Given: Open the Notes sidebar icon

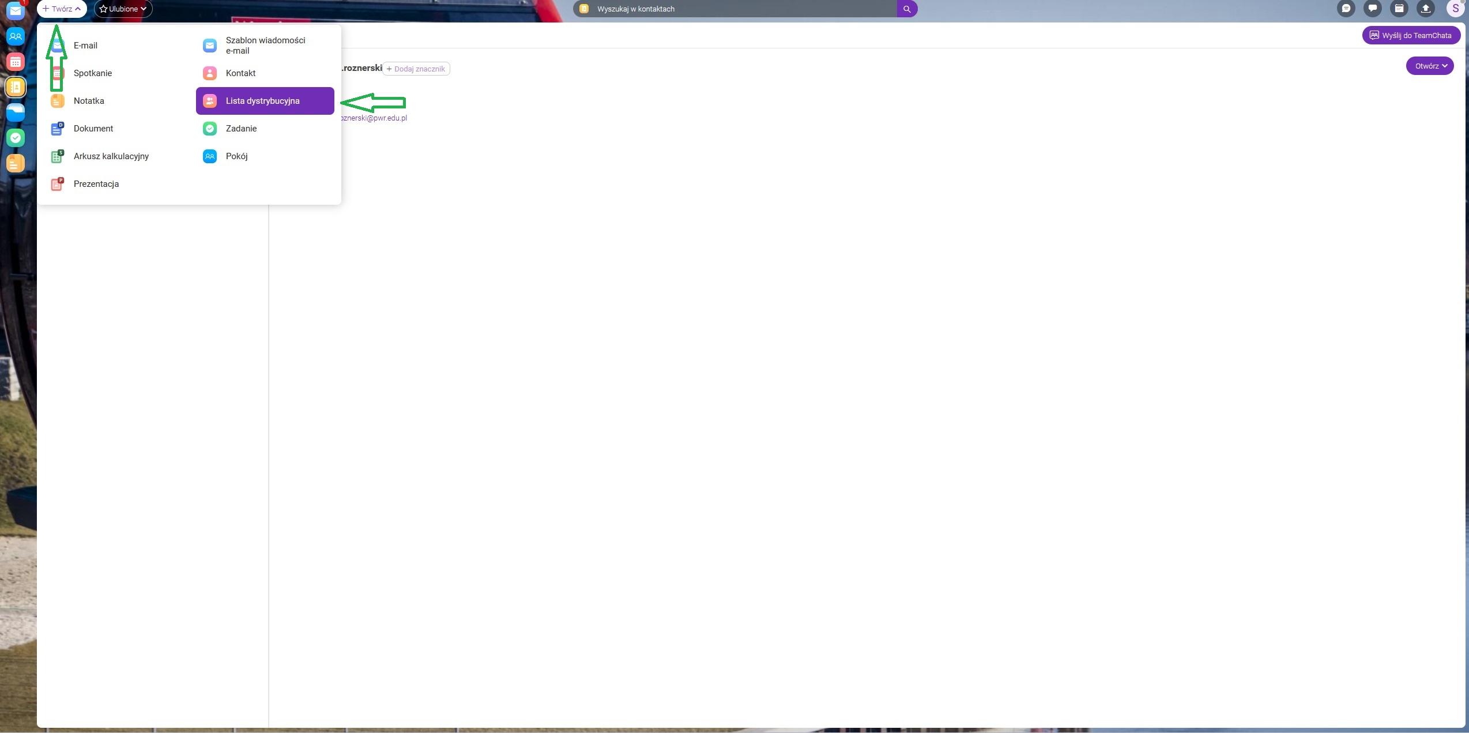Looking at the screenshot, I should tap(16, 163).
